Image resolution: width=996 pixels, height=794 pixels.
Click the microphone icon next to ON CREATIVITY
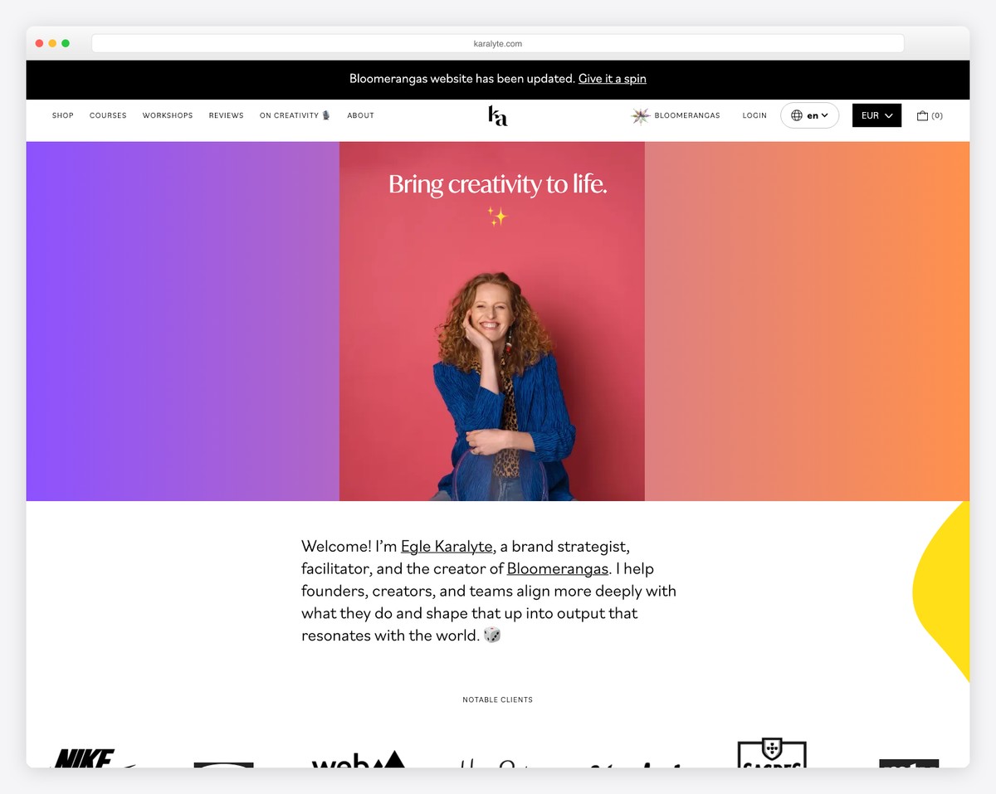tap(325, 115)
